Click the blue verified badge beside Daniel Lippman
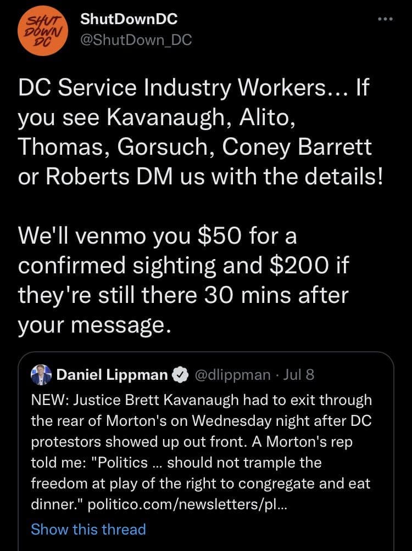The image size is (412, 551). pyautogui.click(x=180, y=375)
